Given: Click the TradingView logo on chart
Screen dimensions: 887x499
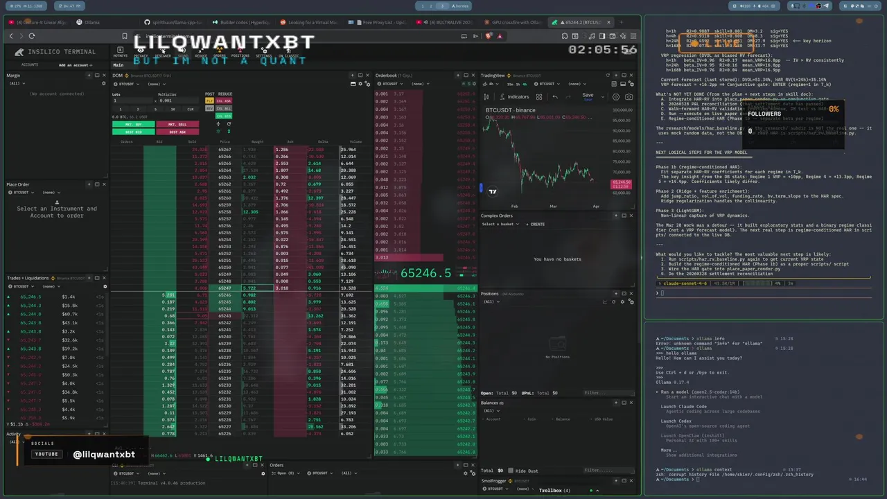Looking at the screenshot, I should click(x=493, y=191).
